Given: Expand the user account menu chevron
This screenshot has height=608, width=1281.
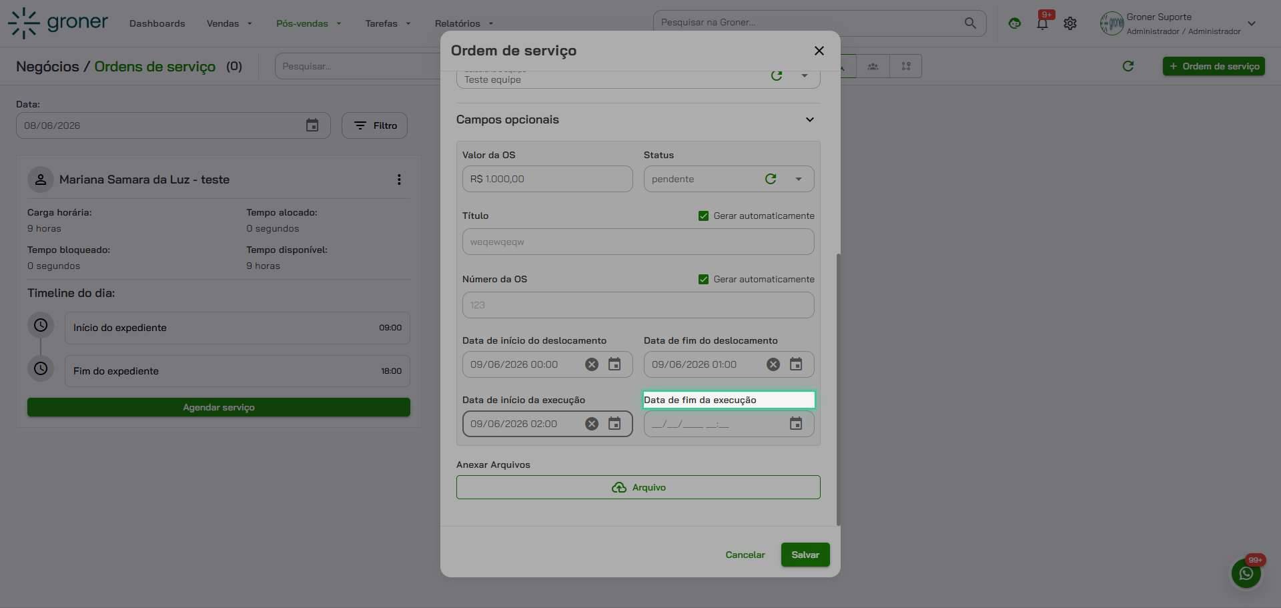Looking at the screenshot, I should click(x=1252, y=23).
